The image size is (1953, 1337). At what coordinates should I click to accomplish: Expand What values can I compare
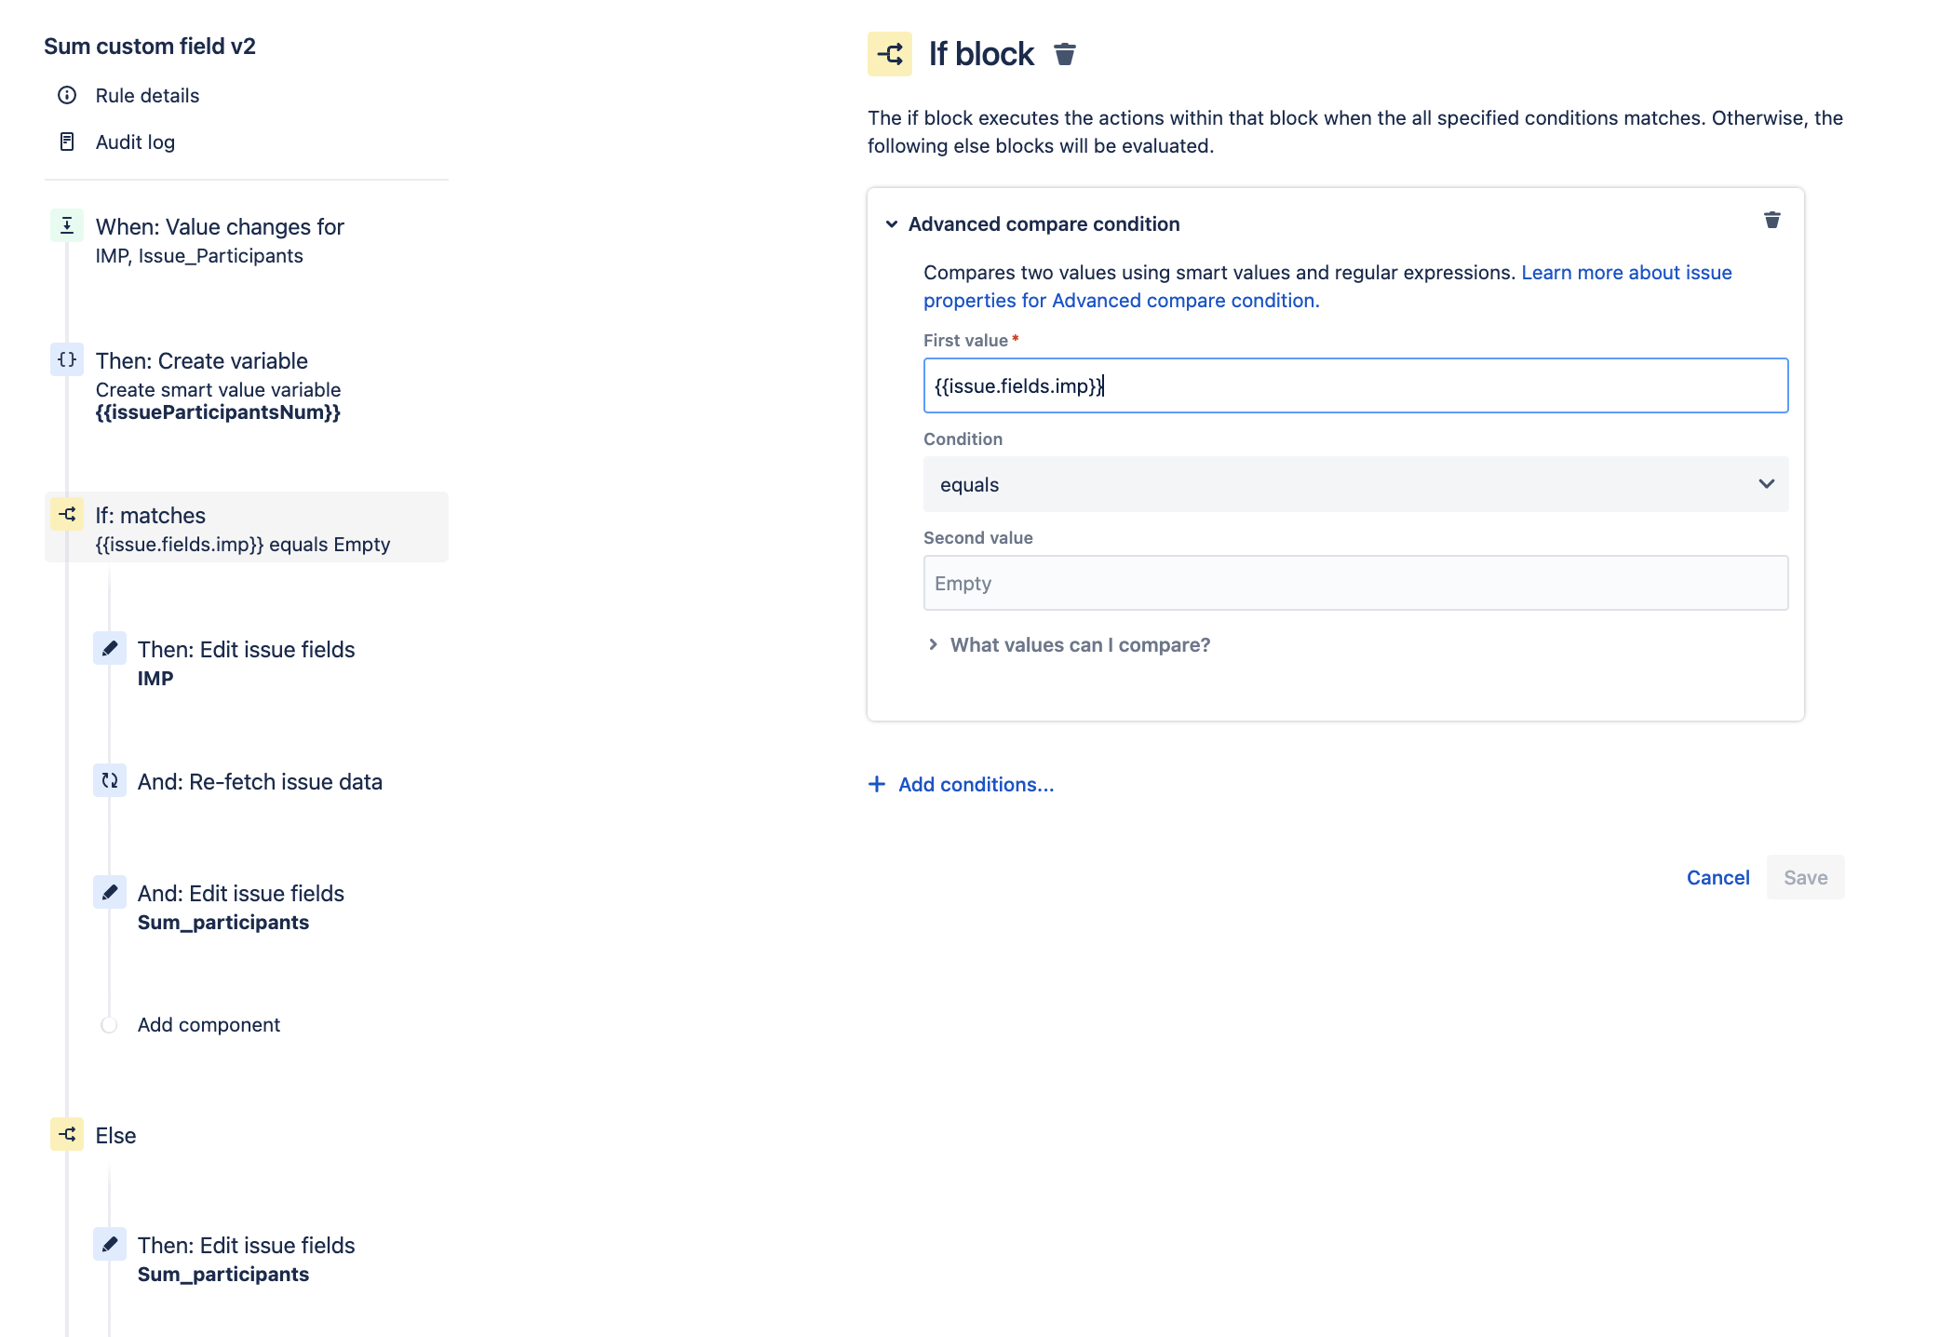click(x=1079, y=644)
